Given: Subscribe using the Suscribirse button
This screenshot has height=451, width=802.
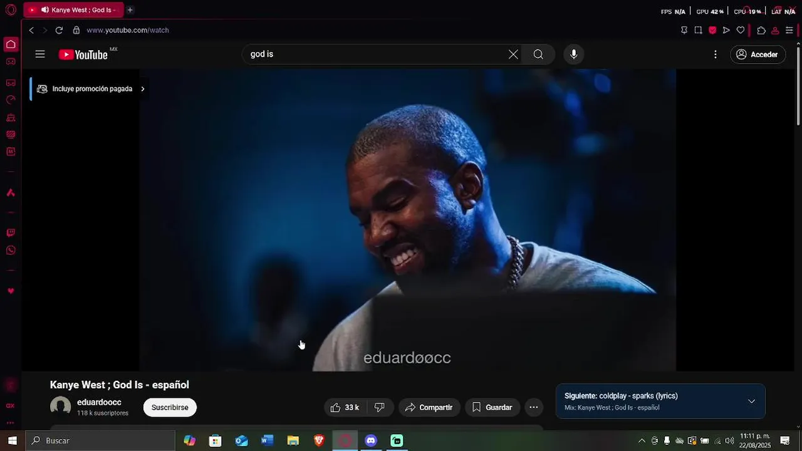Looking at the screenshot, I should pyautogui.click(x=170, y=407).
